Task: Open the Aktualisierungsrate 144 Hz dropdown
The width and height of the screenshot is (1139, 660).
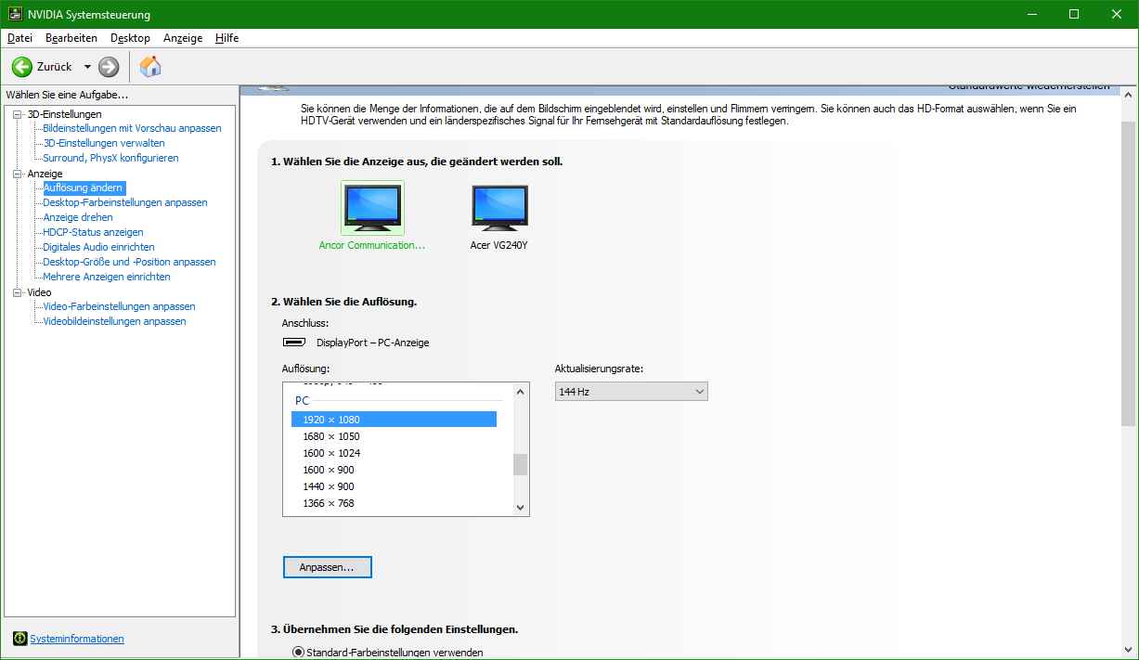Action: coord(631,392)
